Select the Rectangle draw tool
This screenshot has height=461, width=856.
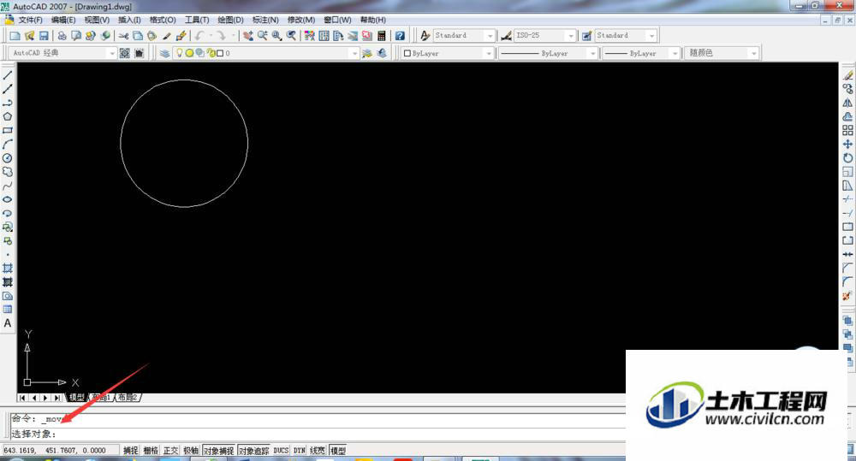pyautogui.click(x=8, y=130)
